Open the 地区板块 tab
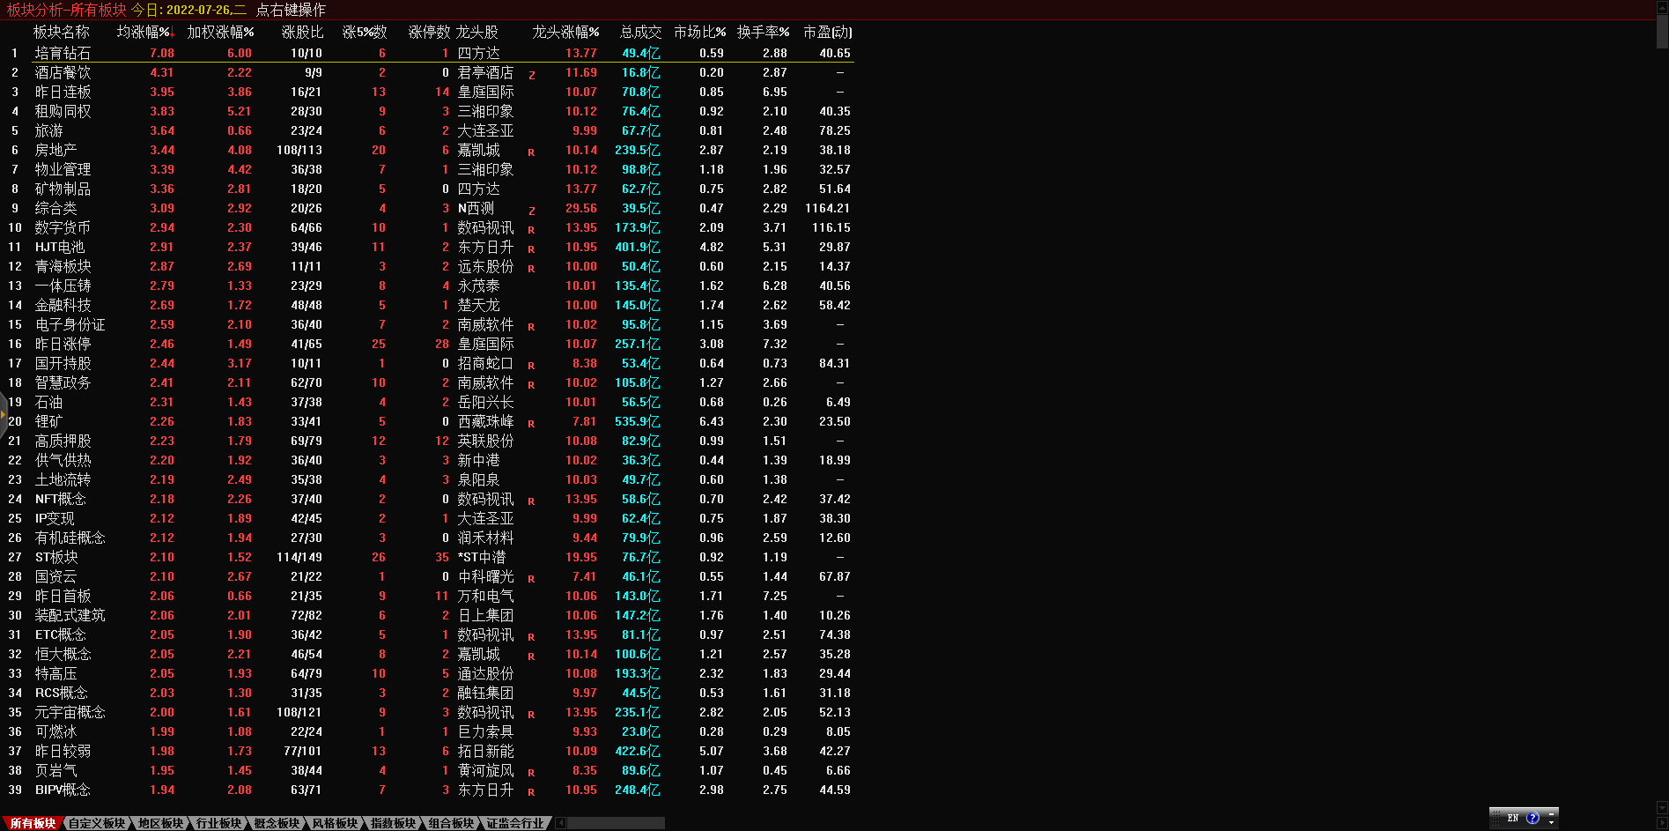This screenshot has height=831, width=1669. 160,823
